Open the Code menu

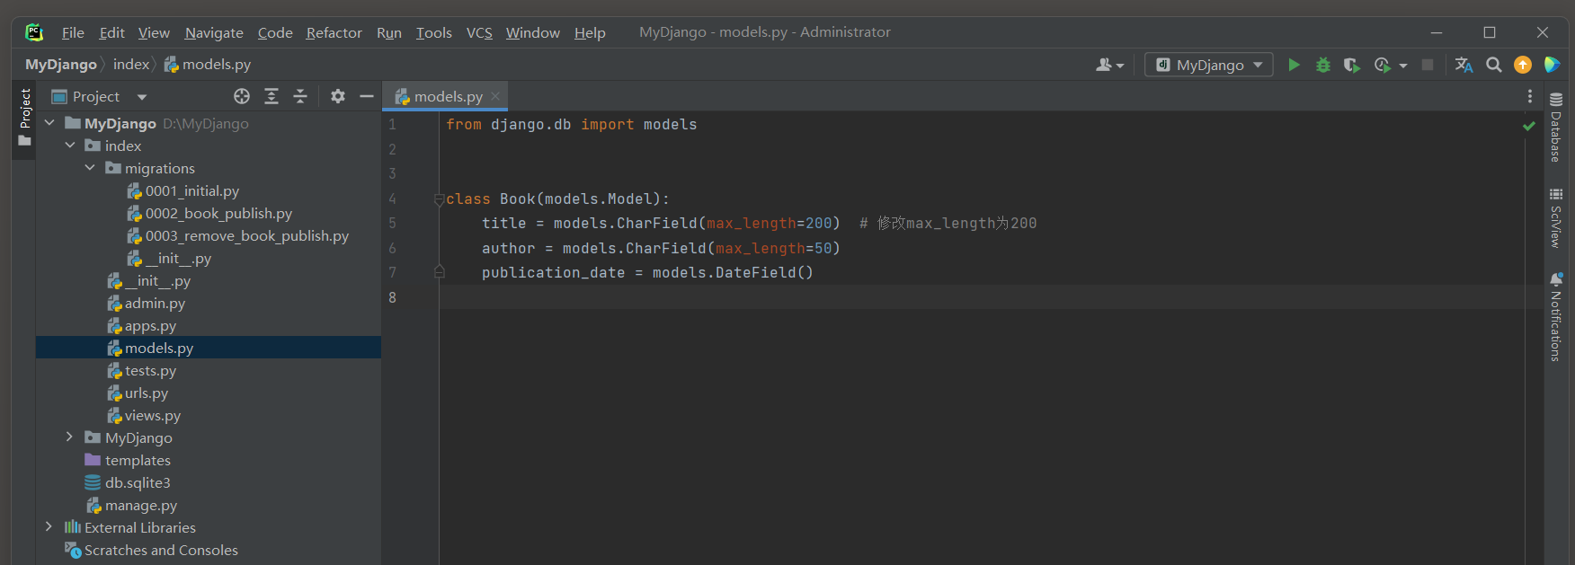[275, 32]
